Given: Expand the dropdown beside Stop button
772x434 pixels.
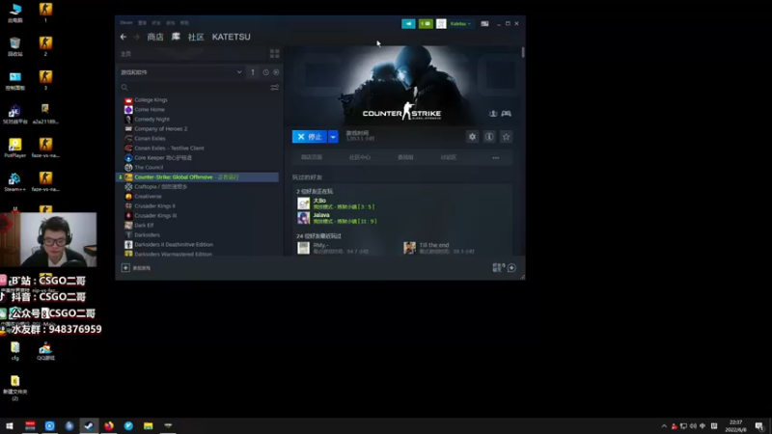Looking at the screenshot, I should 333,137.
